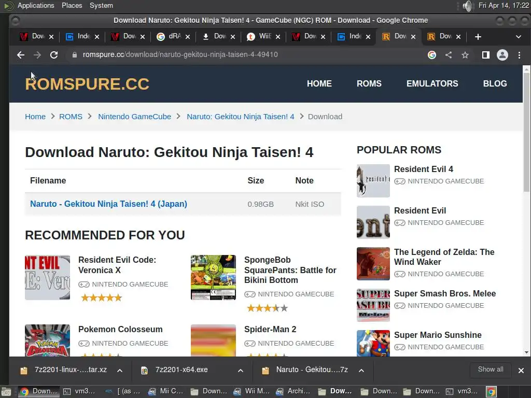Open the Places menu
This screenshot has width=531, height=398.
[72, 5]
